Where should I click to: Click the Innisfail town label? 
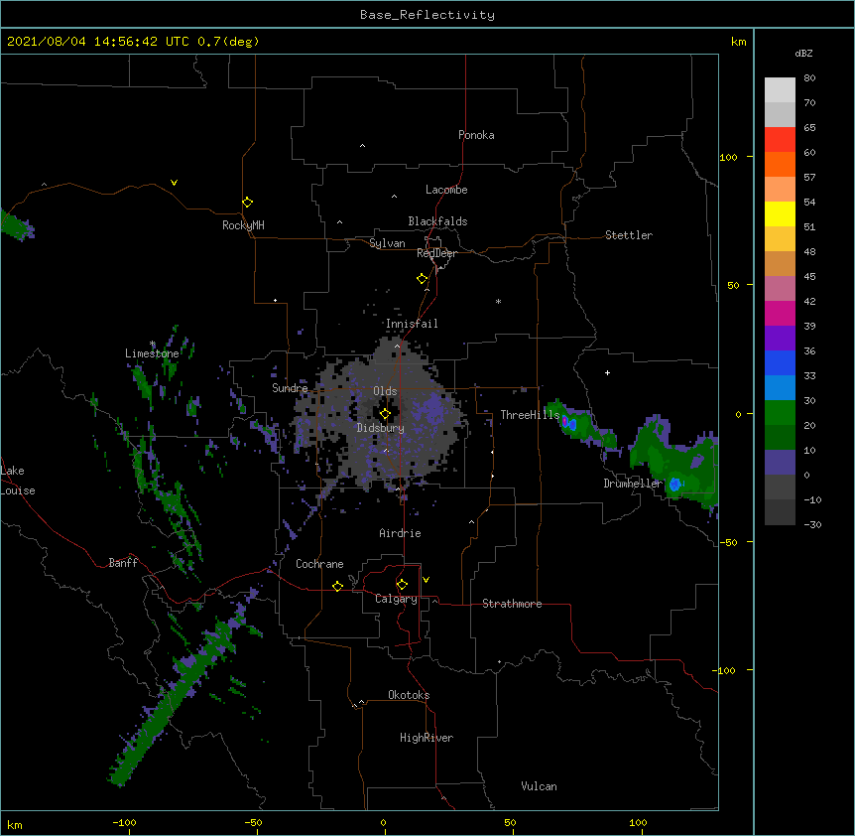click(x=412, y=324)
